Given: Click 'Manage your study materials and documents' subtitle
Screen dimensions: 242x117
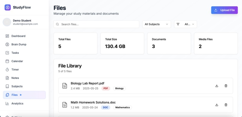Looking at the screenshot, I should (86, 13).
